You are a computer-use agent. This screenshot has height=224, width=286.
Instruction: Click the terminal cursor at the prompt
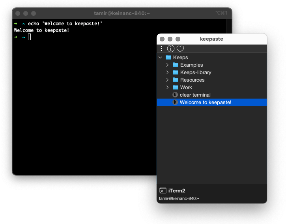(x=29, y=37)
